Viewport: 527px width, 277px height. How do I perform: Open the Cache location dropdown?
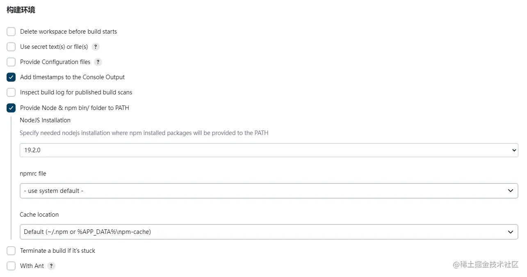tap(269, 232)
